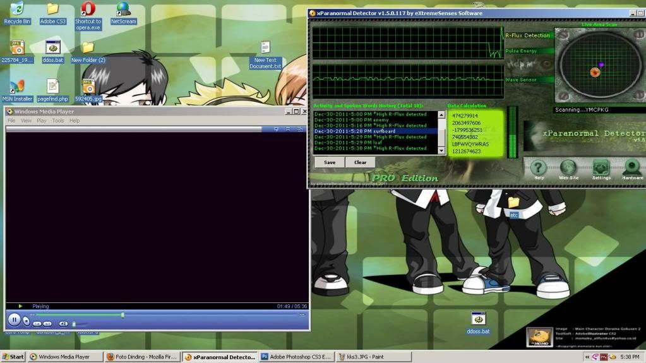The width and height of the screenshot is (646, 363).
Task: Launch the MSN Installer desktop icon
Action: click(17, 91)
